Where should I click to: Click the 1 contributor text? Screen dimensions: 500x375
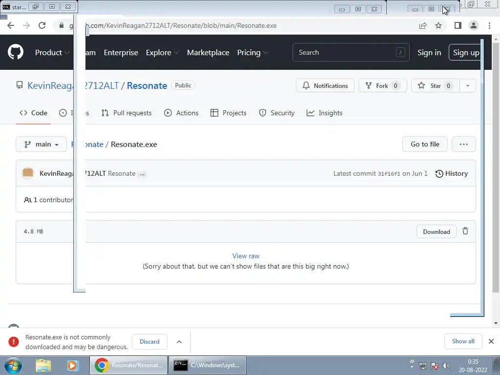48,200
